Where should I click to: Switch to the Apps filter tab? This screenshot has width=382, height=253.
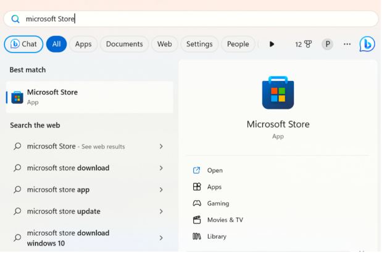tap(83, 44)
